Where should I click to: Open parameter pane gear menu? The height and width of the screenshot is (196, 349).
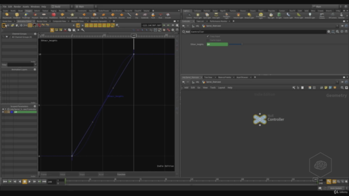(x=329, y=32)
